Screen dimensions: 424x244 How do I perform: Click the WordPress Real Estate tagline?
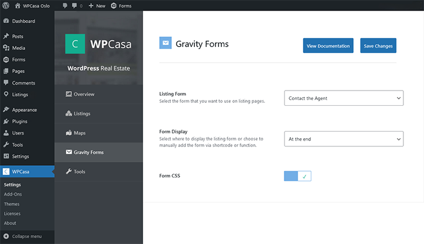99,68
